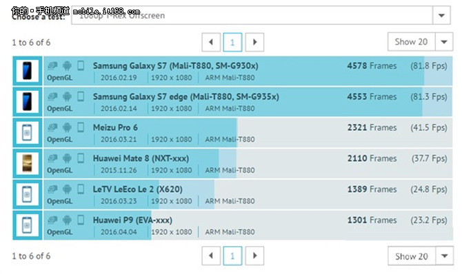Image resolution: width=462 pixels, height=274 pixels.
Task: Click GPU vendor icon in Galaxy S7 (SM-G930x) row
Action: [x=52, y=65]
